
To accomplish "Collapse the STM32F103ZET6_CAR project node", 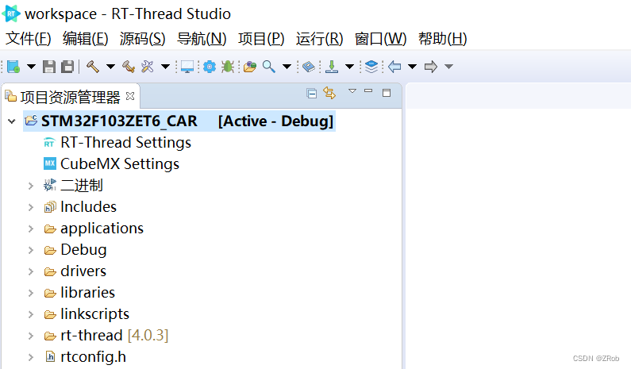I will 12,121.
